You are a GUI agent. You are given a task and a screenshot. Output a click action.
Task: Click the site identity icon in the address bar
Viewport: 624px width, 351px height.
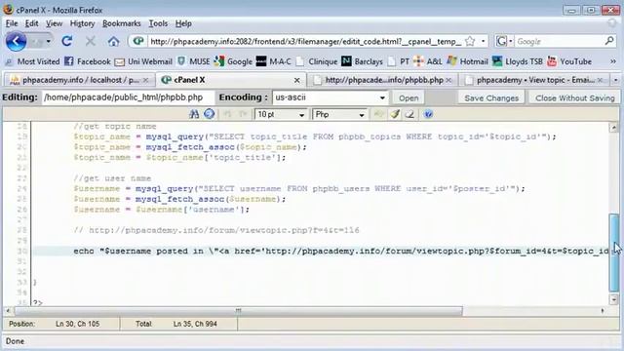pos(138,41)
